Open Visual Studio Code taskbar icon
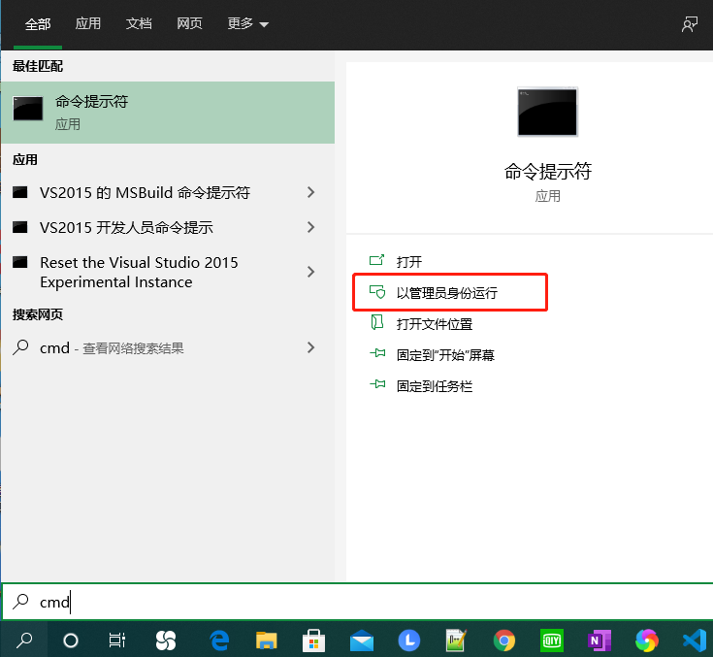713x657 pixels. coord(693,640)
